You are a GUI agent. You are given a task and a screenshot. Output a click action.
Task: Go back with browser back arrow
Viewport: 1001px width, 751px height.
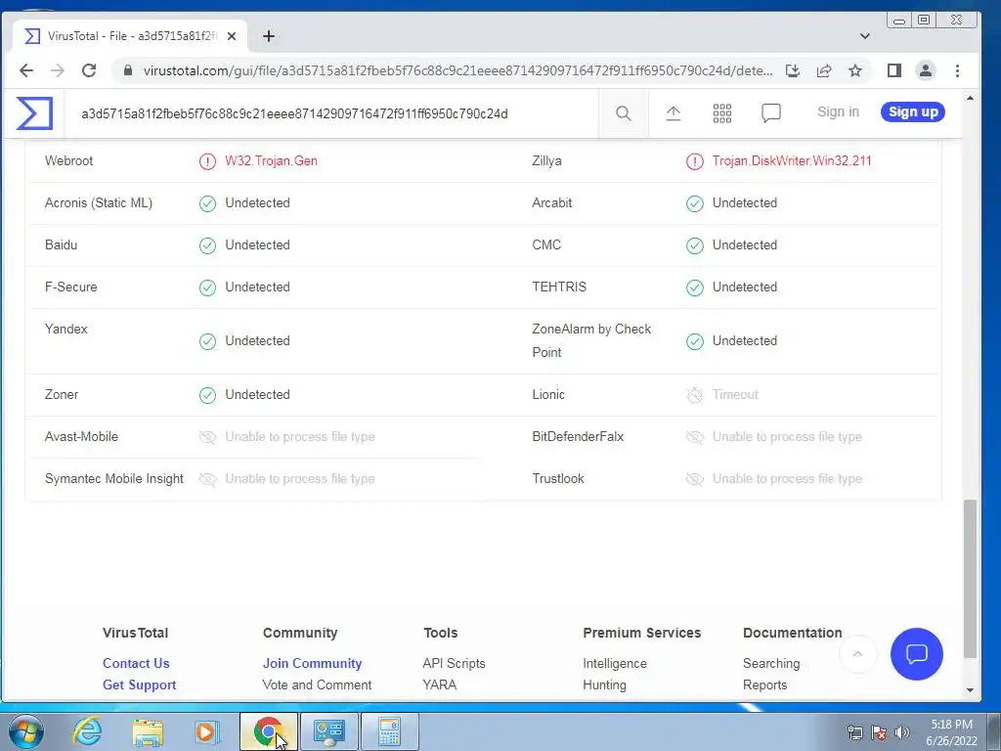point(26,70)
